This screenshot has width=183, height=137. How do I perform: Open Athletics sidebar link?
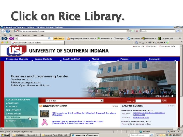pyautogui.click(x=12, y=107)
